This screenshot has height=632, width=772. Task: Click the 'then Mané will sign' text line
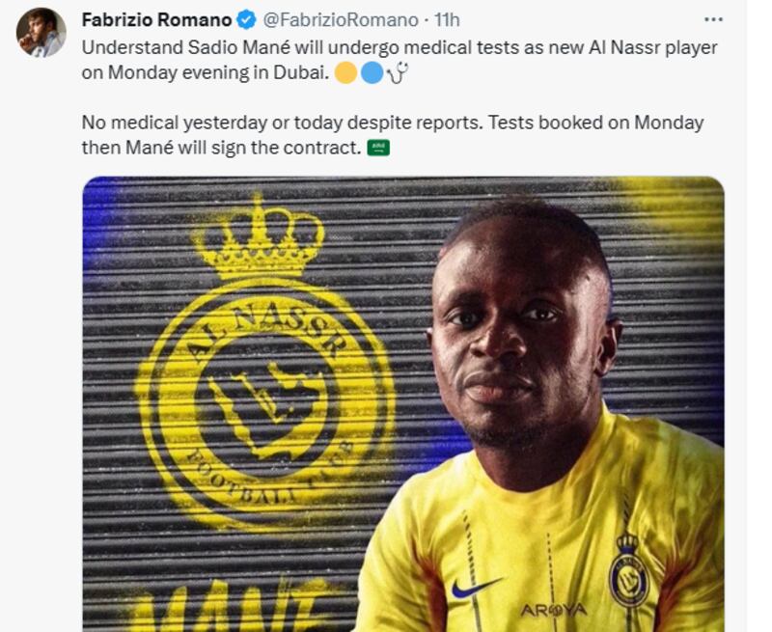click(222, 148)
